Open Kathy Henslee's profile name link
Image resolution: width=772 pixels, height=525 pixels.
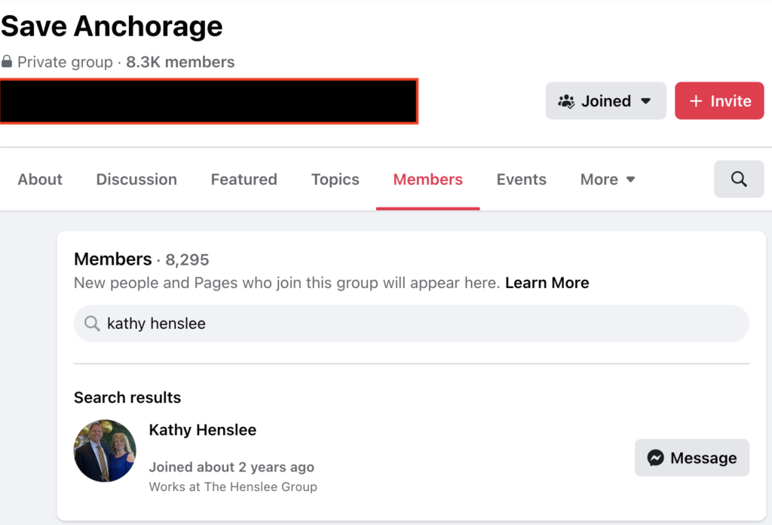(202, 430)
